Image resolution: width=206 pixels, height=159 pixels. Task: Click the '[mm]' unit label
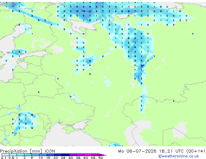[x=36, y=151]
